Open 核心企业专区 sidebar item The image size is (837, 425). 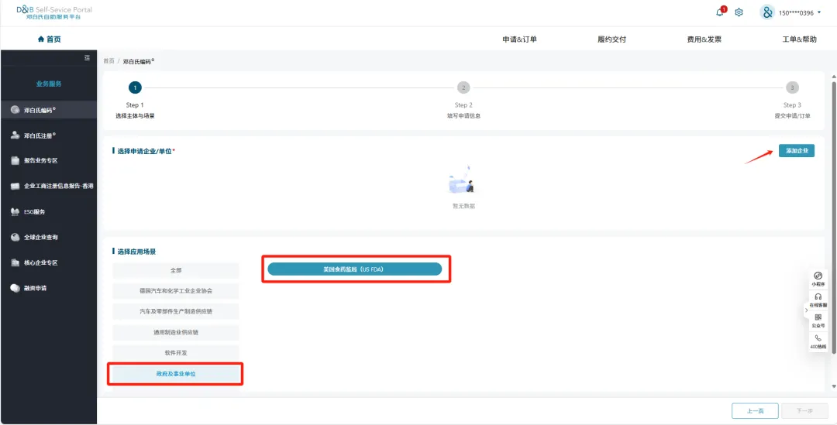coord(49,263)
